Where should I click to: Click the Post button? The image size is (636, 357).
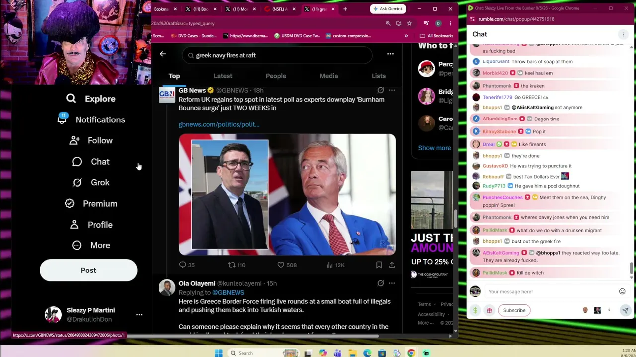pyautogui.click(x=88, y=270)
